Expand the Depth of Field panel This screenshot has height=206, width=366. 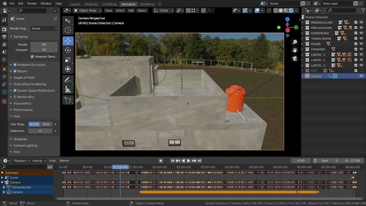click(24, 78)
